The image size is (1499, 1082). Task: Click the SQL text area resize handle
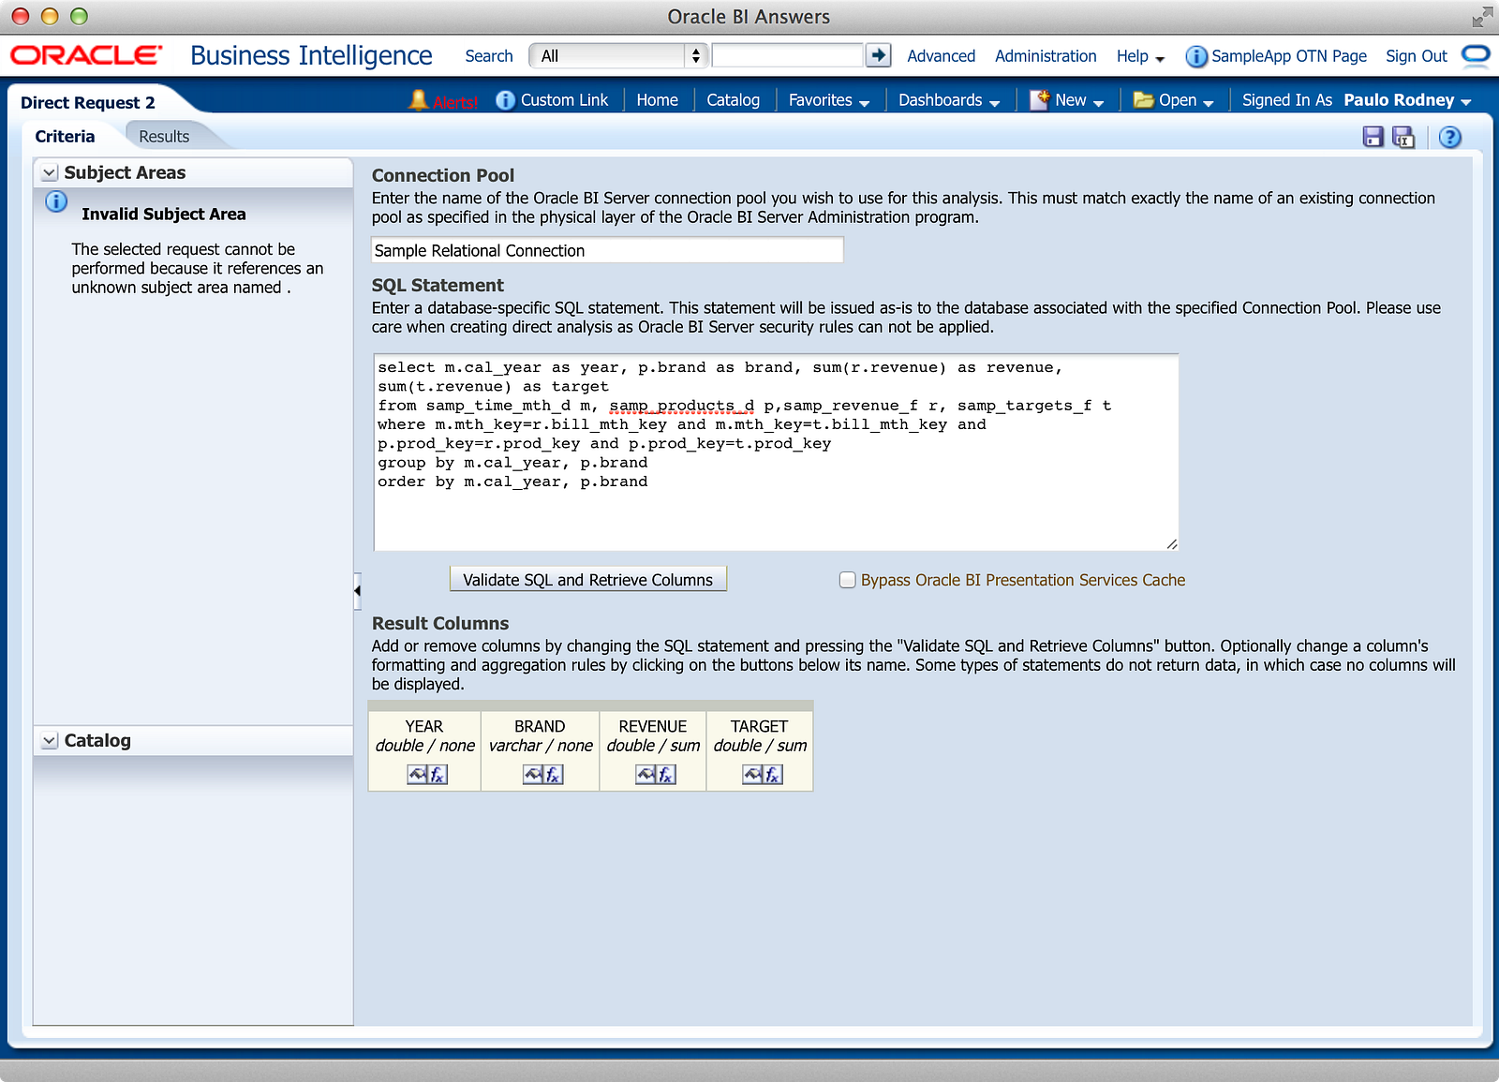point(1171,544)
